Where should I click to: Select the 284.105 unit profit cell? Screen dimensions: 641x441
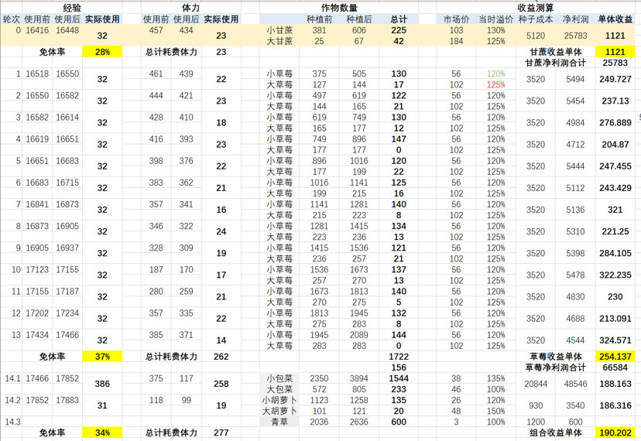click(615, 254)
